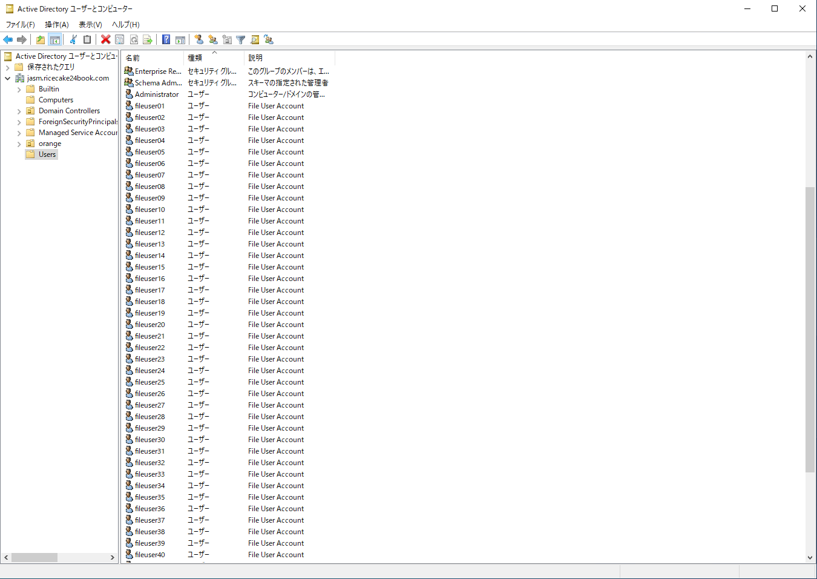Expand the orange organizational unit node
The height and width of the screenshot is (579, 817).
point(19,144)
